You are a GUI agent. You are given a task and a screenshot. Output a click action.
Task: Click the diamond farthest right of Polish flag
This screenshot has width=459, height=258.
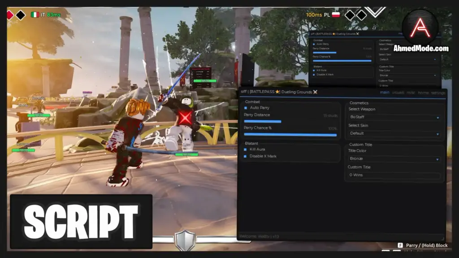click(x=362, y=15)
